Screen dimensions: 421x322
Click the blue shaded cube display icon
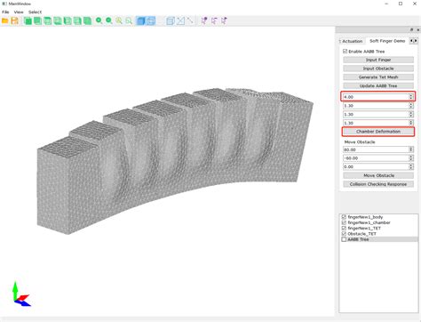[140, 20]
